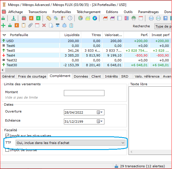Open the Paramétrages menu

[x=148, y=12]
